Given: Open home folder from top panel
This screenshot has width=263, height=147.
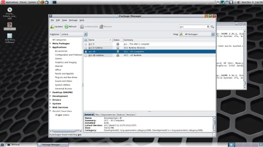Looking at the screenshot, I should 39,2.
